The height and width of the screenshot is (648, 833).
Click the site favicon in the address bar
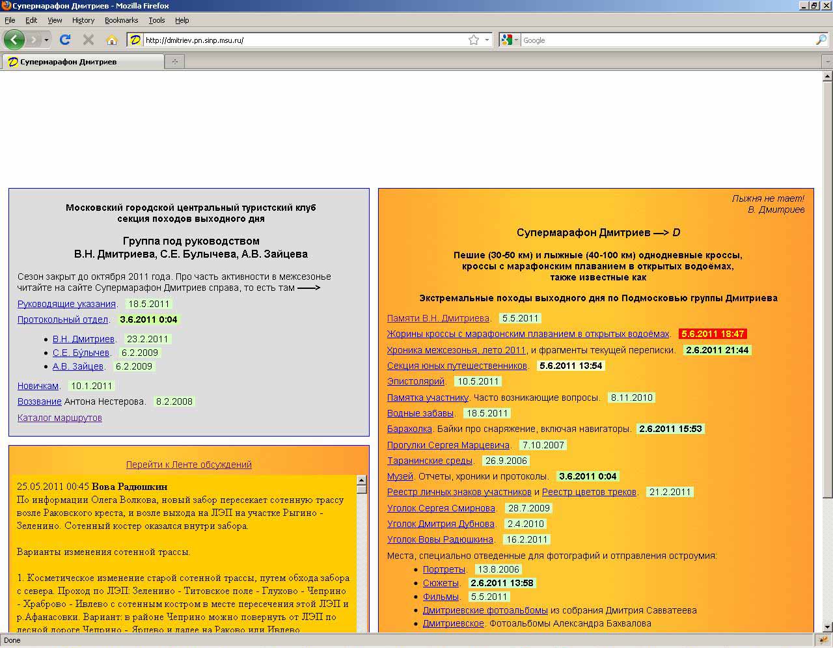tap(135, 40)
